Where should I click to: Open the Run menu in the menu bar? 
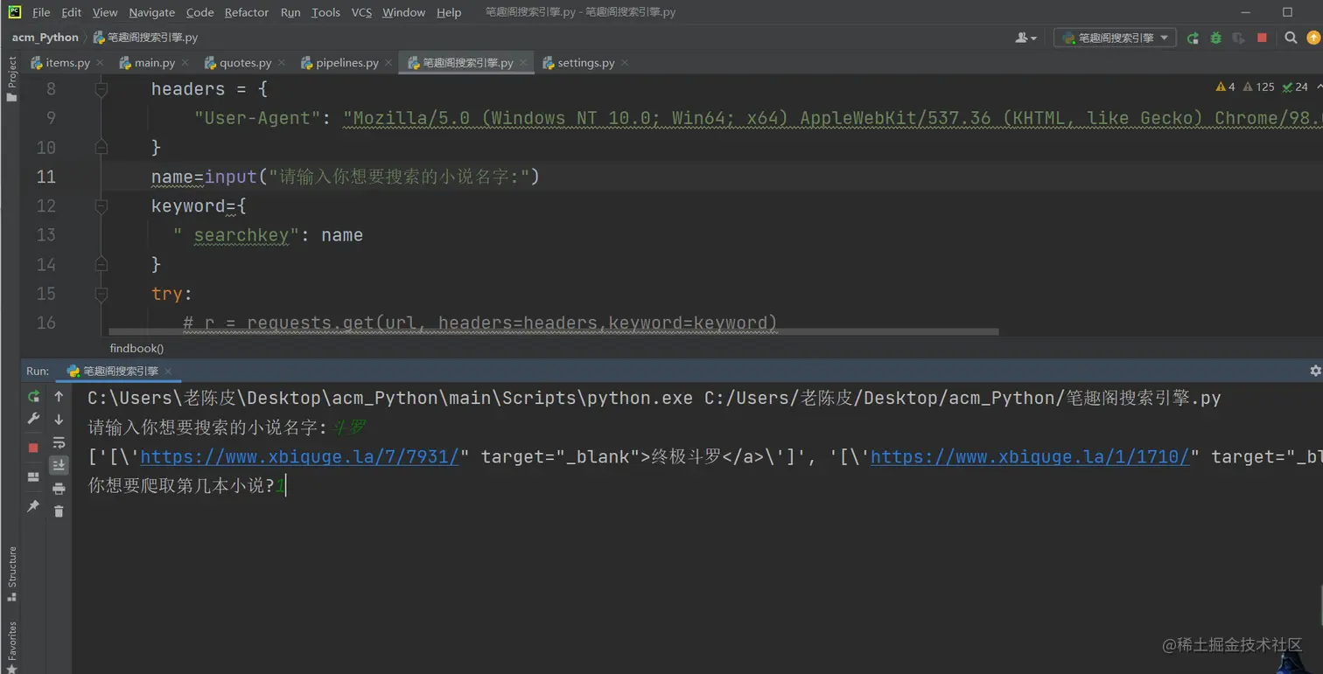(x=290, y=12)
